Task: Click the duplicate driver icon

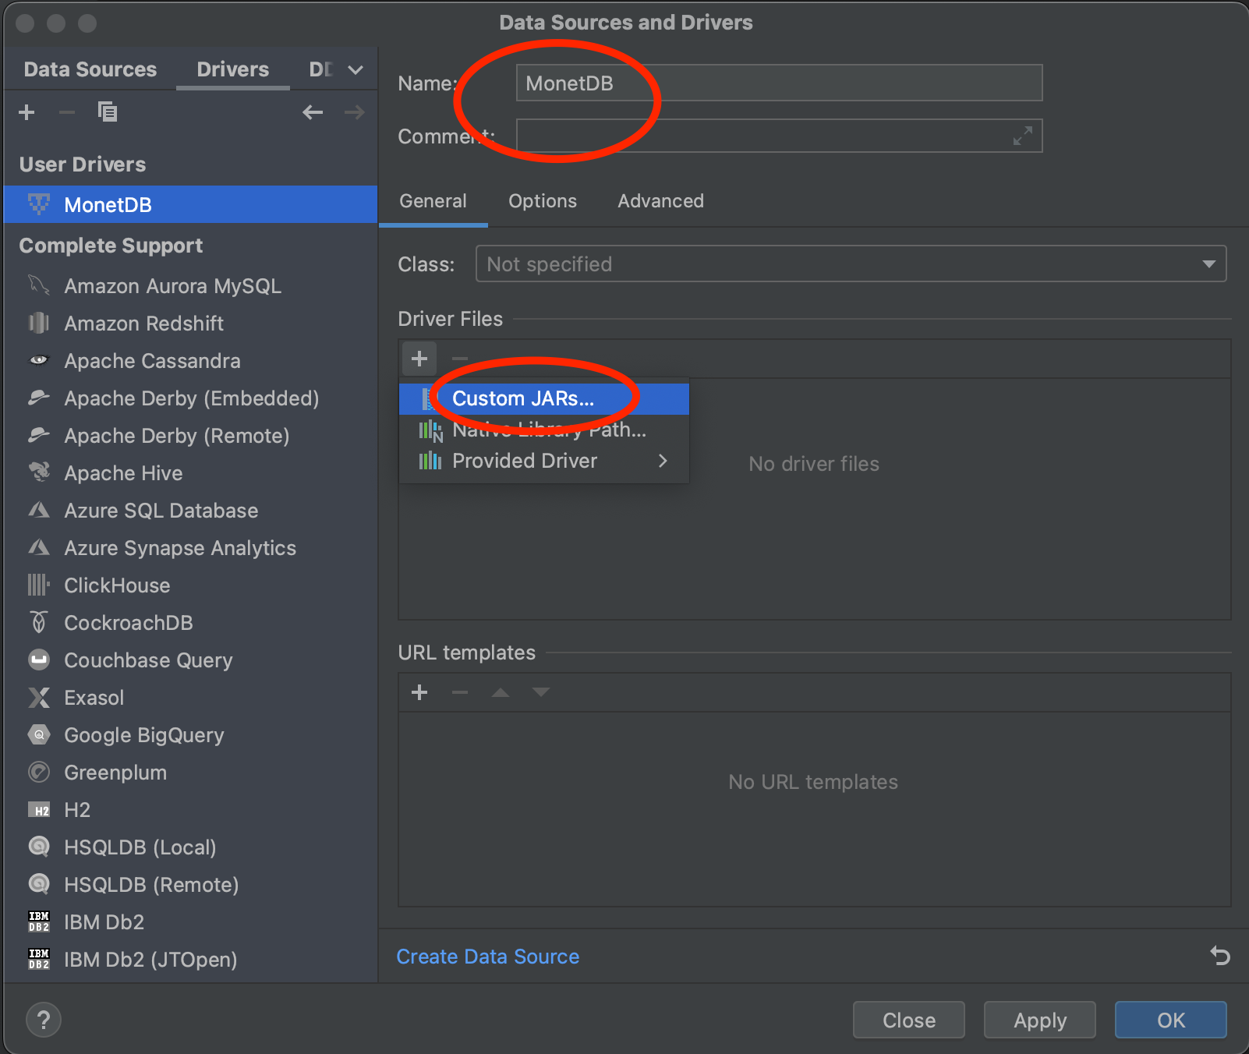Action: tap(108, 112)
